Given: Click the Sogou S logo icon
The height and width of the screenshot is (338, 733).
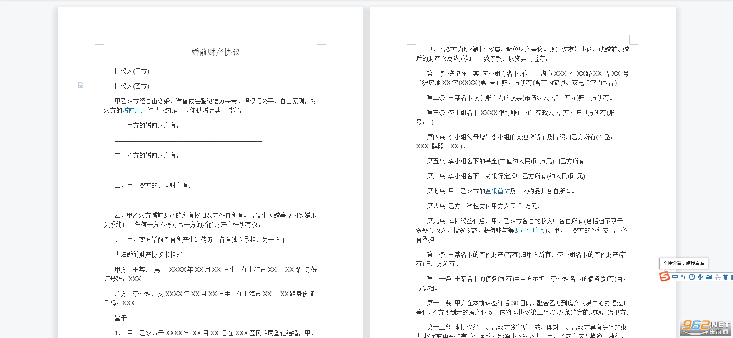Looking at the screenshot, I should click(x=664, y=276).
